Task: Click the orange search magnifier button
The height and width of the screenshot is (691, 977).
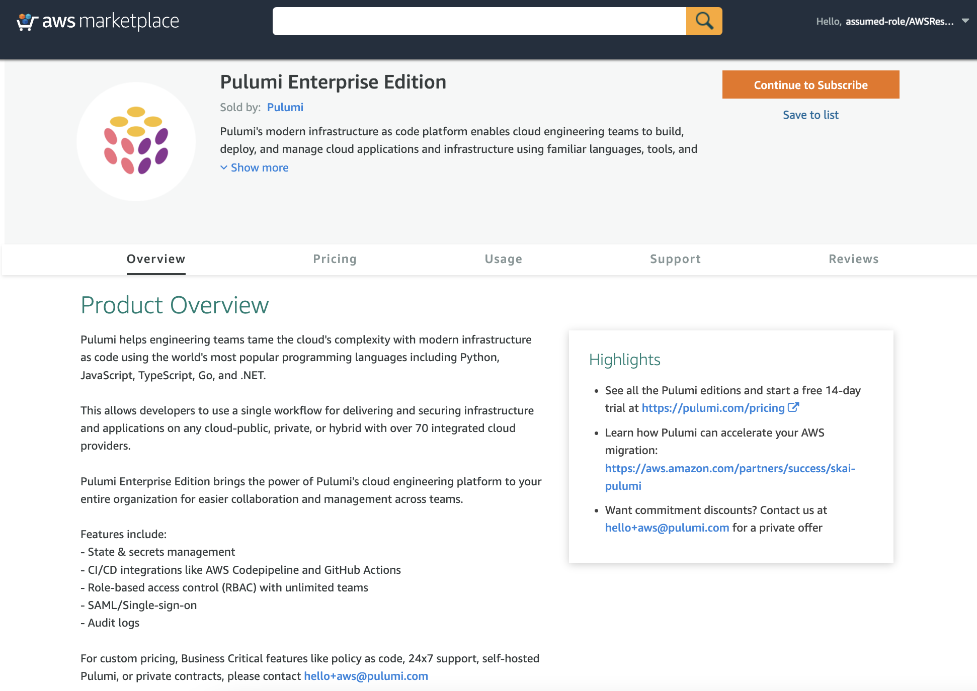Action: point(704,21)
